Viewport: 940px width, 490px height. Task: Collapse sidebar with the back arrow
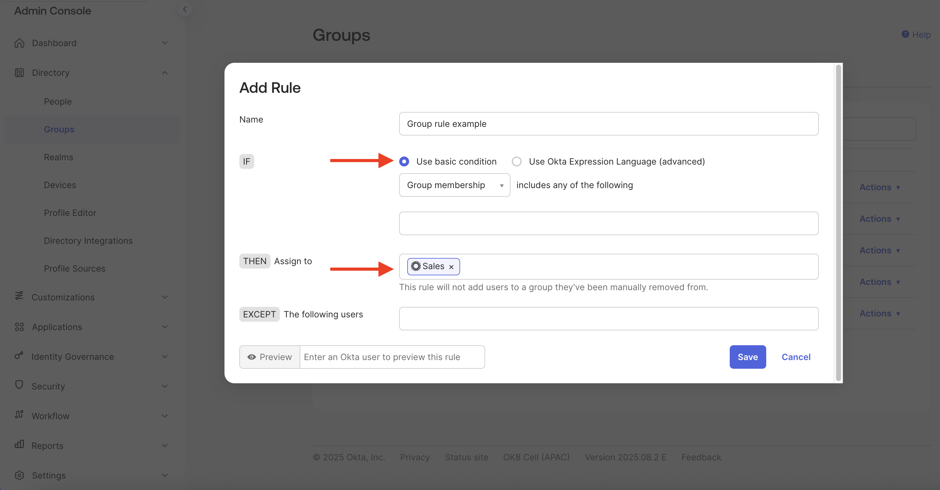click(x=185, y=9)
